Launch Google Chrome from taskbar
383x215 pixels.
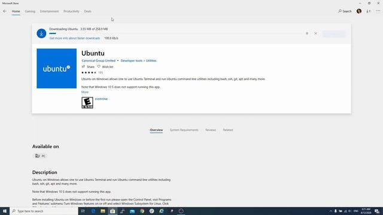pyautogui.click(x=142, y=211)
